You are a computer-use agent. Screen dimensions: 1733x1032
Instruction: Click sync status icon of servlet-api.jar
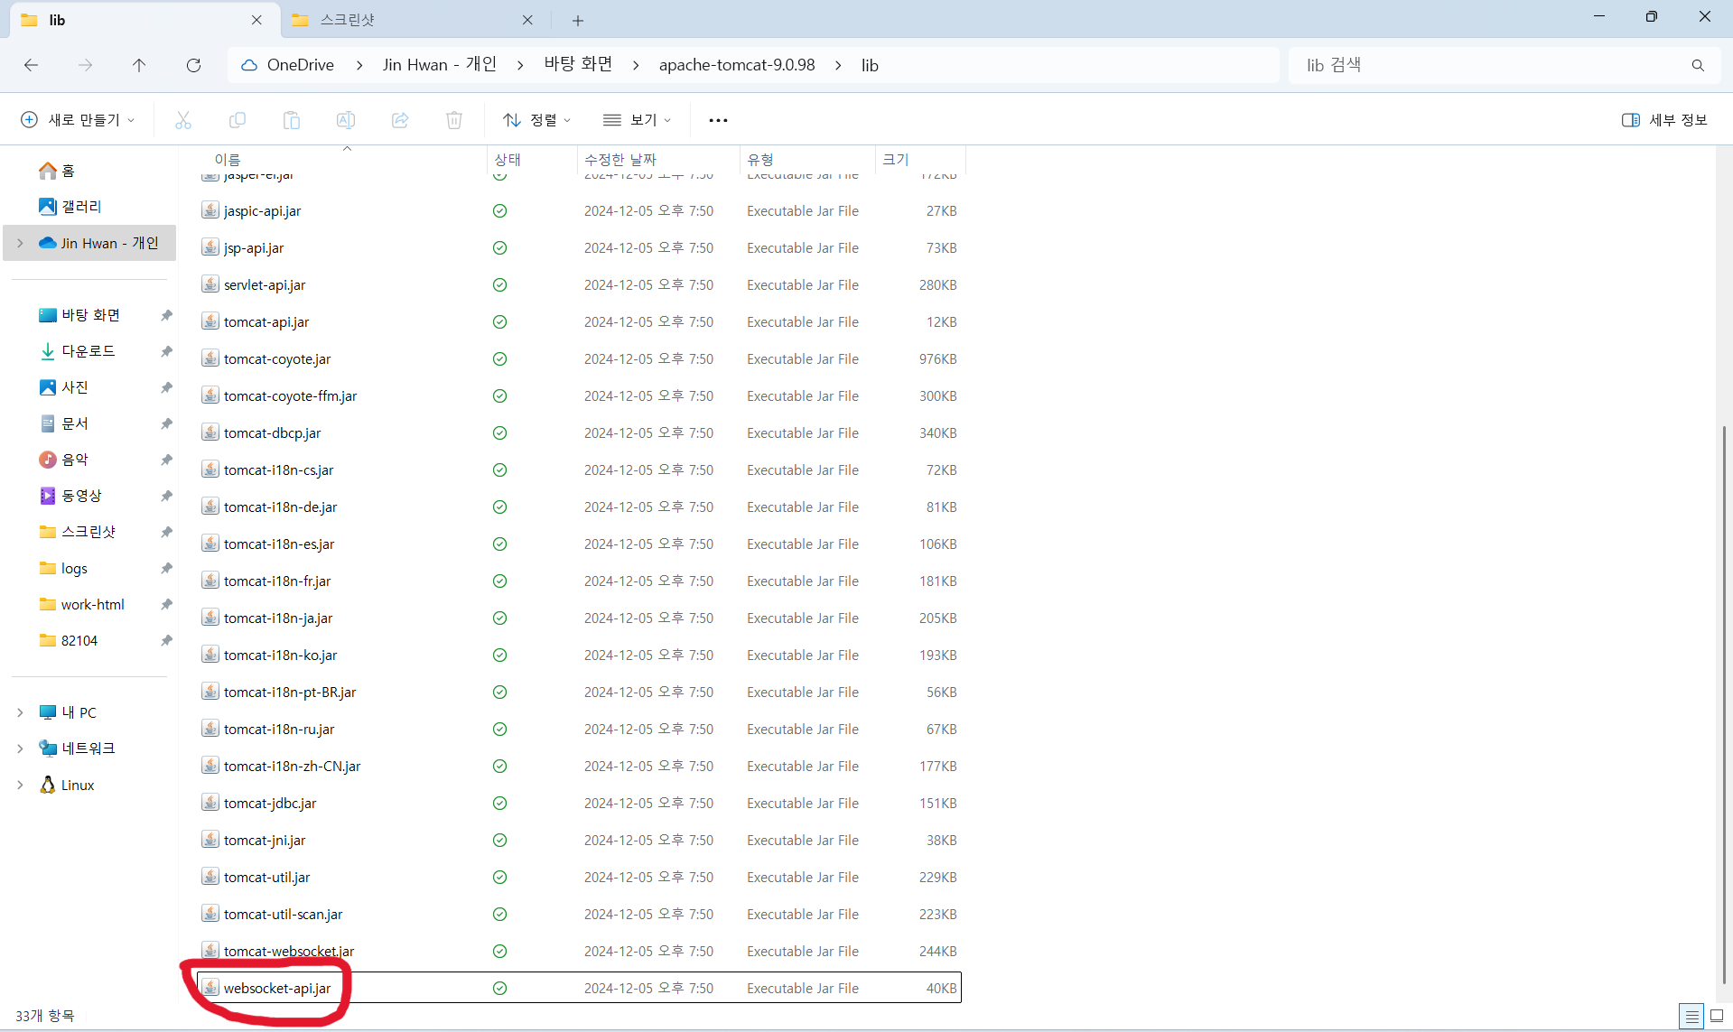pos(499,284)
